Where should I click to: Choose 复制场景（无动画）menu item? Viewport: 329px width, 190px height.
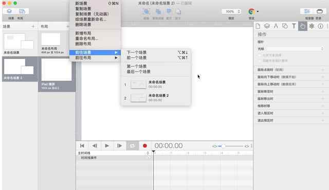point(95,14)
